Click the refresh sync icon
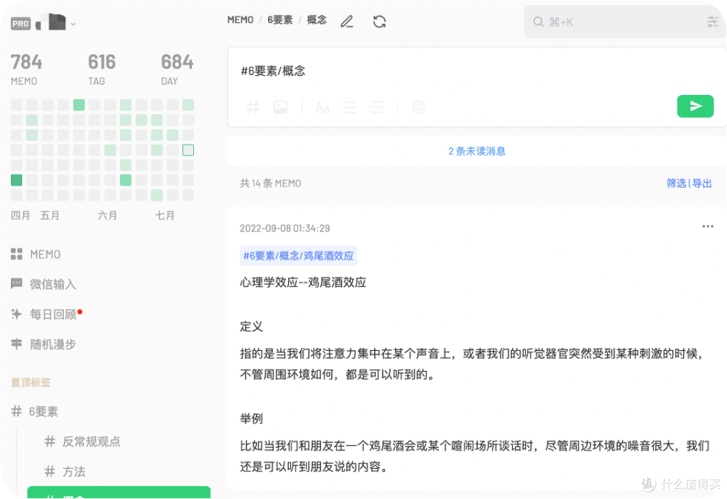Screen dimensions: 727x499 [379, 22]
